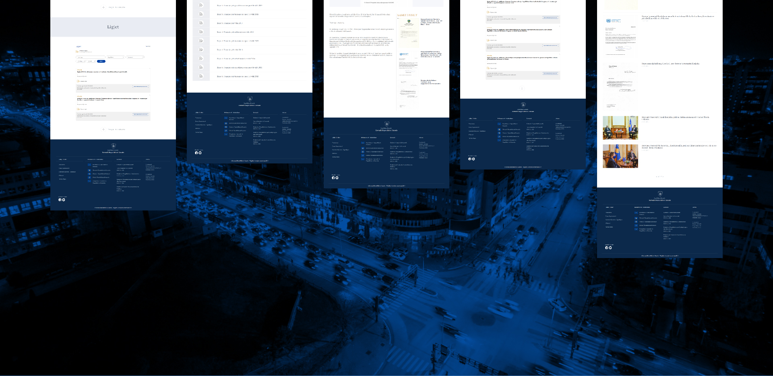Click folder icon under the first law entry

[79, 81]
